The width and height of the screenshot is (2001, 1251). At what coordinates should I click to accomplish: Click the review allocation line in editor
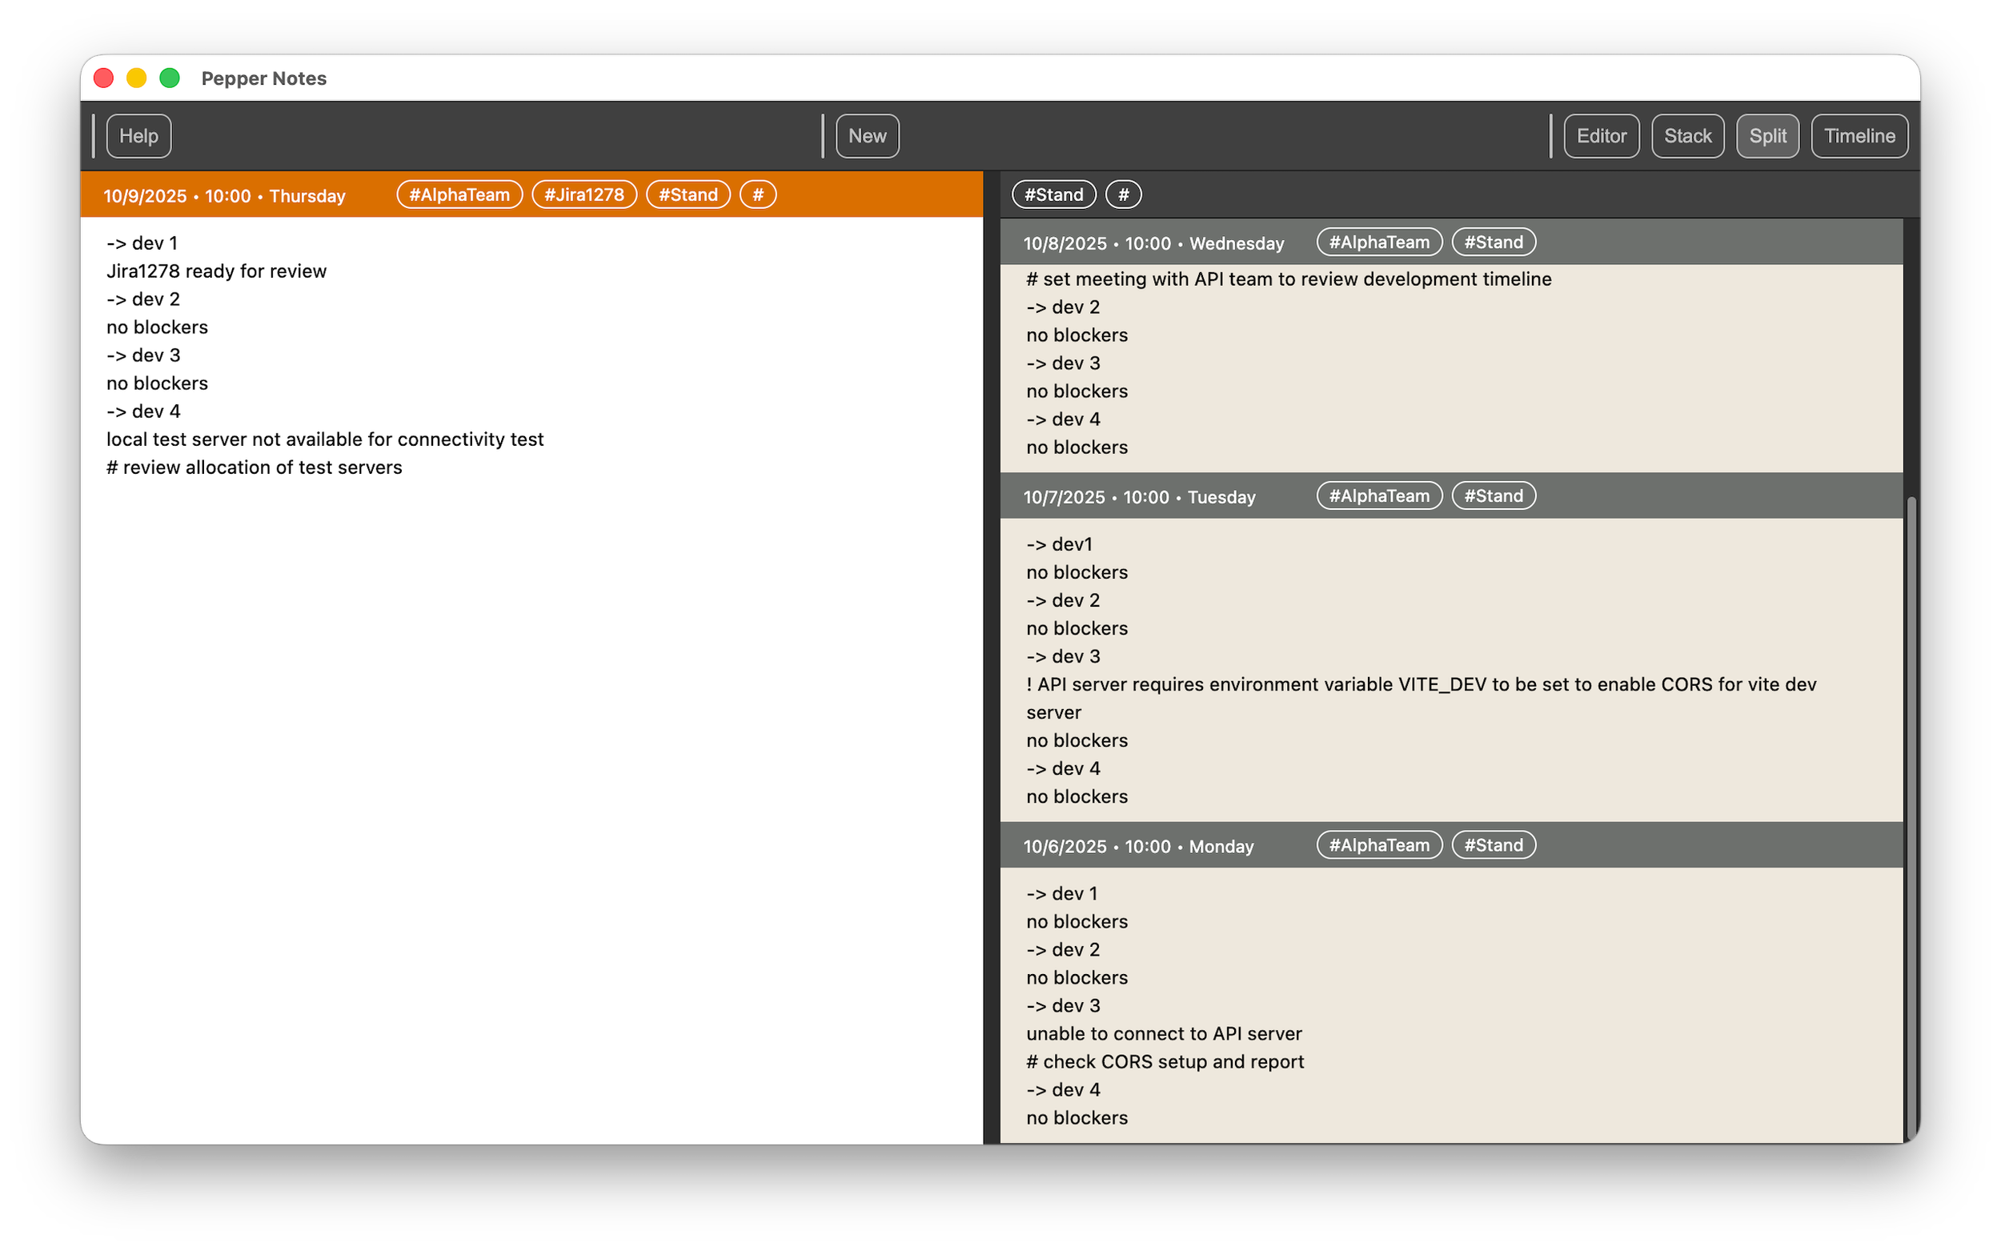(x=254, y=467)
